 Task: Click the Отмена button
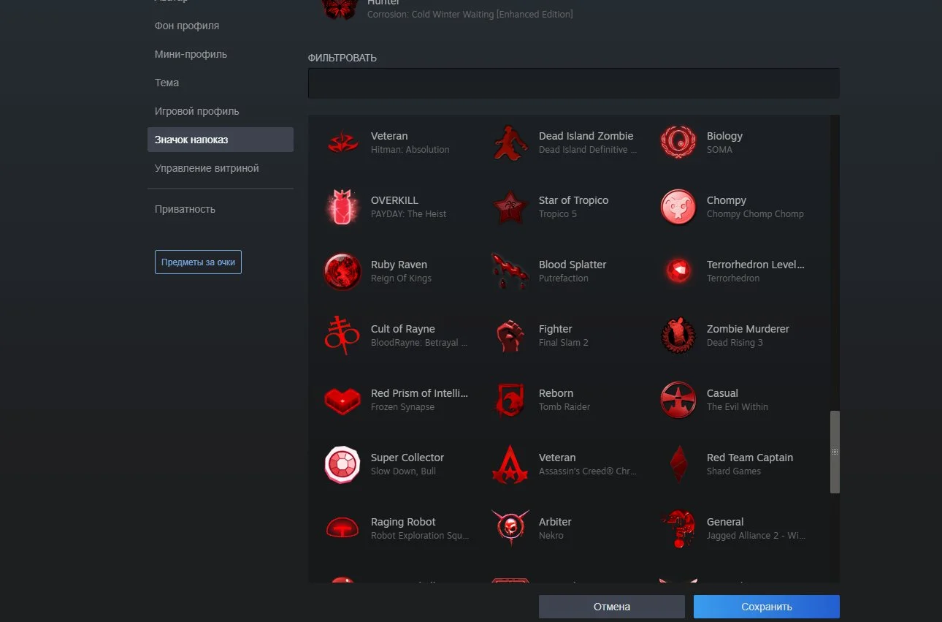tap(611, 607)
